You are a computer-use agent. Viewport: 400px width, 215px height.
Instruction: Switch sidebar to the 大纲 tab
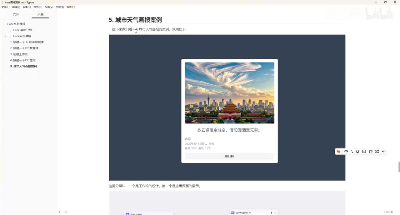40,14
